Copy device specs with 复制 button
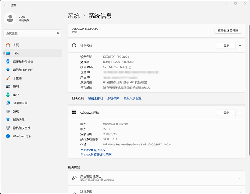This screenshot has height=194, width=250. (x=226, y=45)
